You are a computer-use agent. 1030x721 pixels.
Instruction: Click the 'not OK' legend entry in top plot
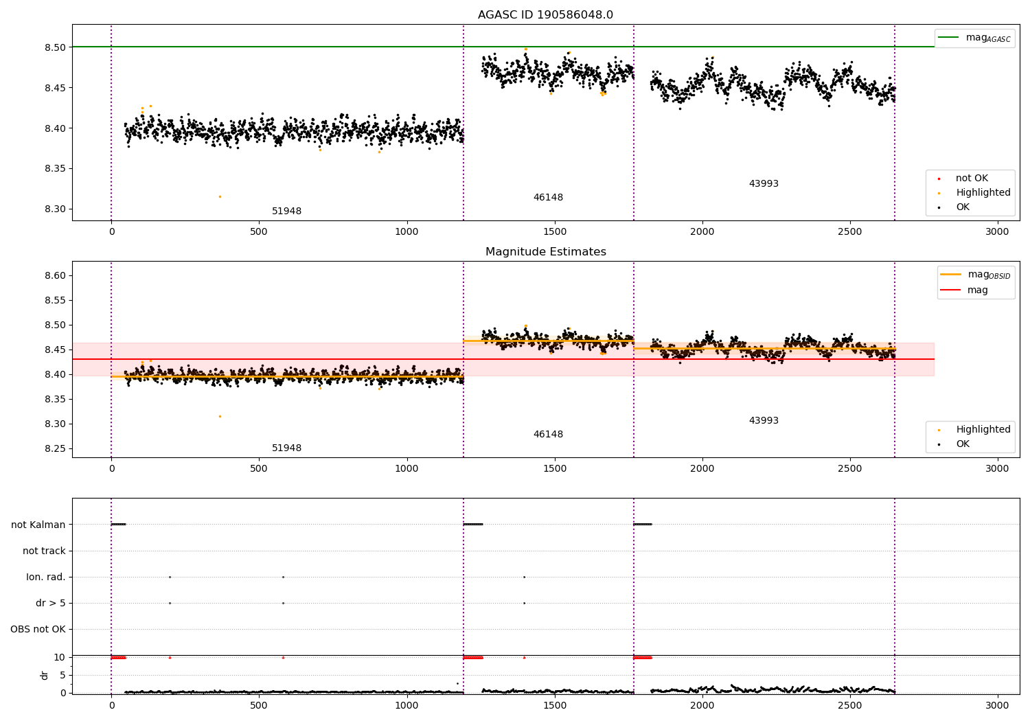972,178
